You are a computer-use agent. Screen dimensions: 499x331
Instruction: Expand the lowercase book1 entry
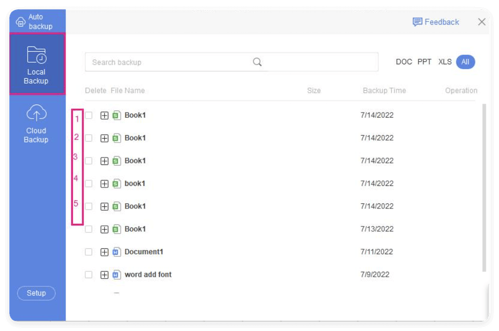[104, 183]
